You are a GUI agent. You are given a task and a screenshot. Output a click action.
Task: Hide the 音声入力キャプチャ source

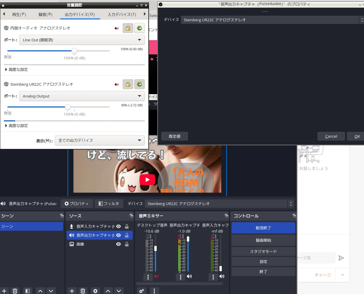[118, 226]
